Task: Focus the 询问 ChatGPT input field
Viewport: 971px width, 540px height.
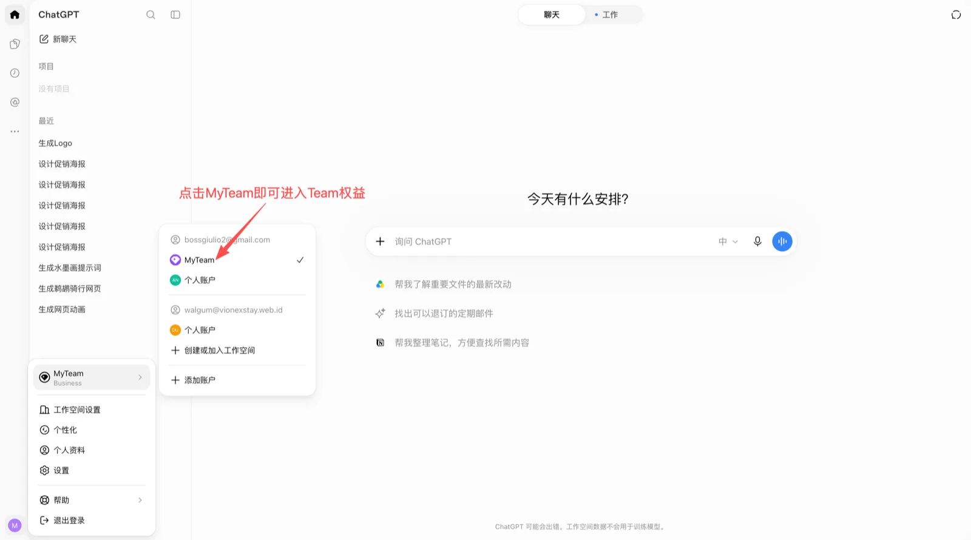Action: click(x=552, y=241)
